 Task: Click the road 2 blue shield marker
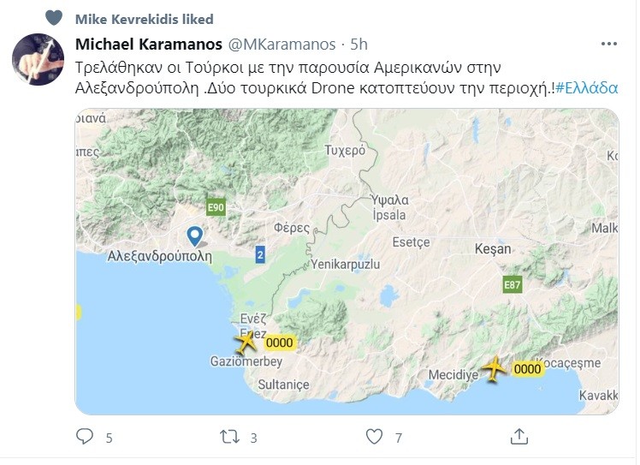point(260,254)
